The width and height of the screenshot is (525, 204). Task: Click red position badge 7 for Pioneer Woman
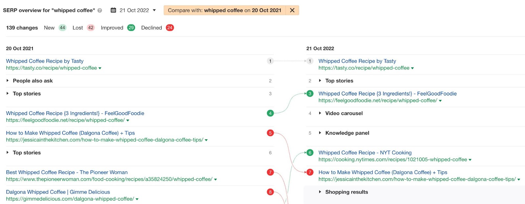(x=270, y=172)
